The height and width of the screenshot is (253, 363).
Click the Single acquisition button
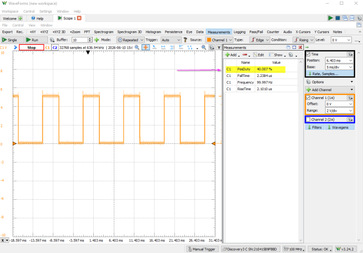coord(12,40)
